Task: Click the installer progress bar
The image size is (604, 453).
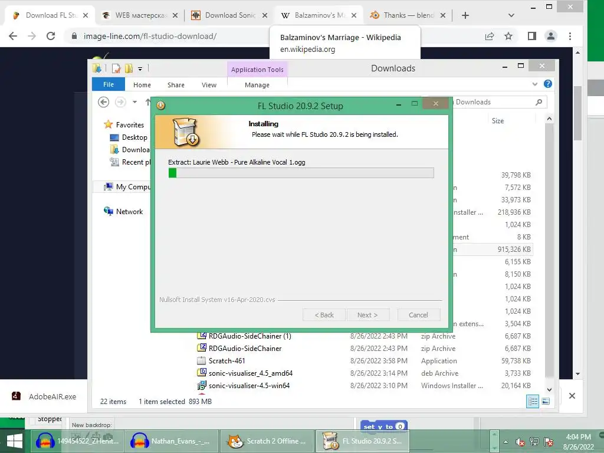Action: click(301, 173)
